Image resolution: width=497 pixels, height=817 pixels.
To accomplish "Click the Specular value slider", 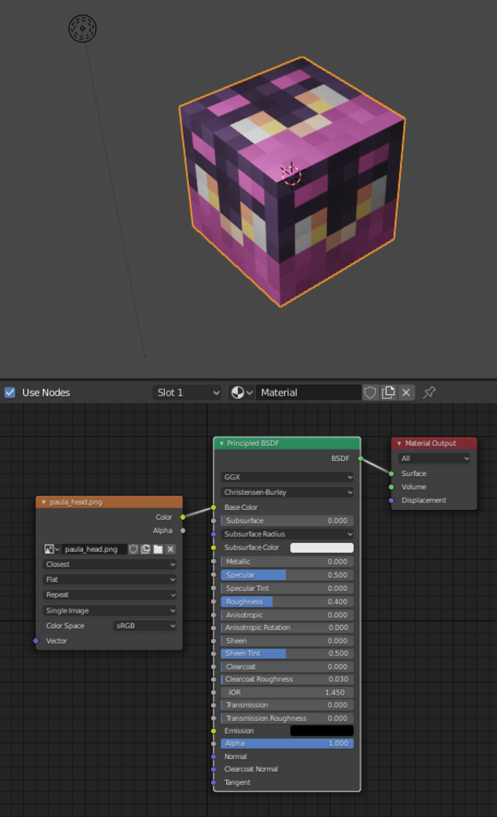I will [x=287, y=575].
